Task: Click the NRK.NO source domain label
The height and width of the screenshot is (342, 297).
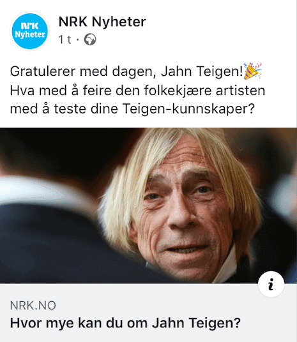Action: coord(33,306)
